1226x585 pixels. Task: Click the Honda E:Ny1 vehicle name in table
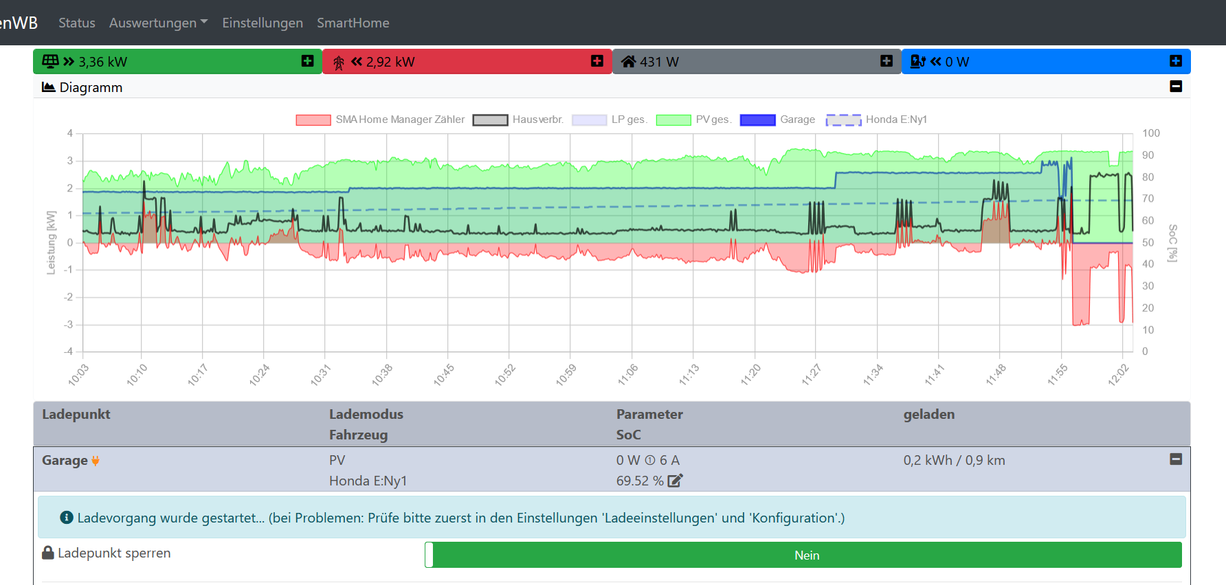[368, 481]
